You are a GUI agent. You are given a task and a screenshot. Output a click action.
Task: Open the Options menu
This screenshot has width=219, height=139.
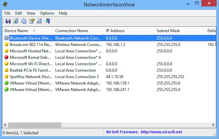point(47,13)
